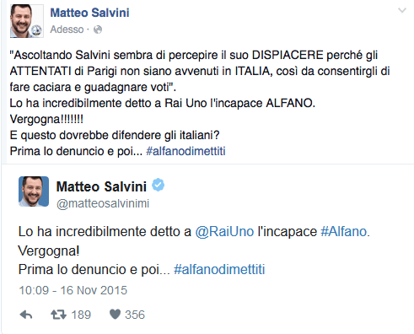Open tweet timestamp 10:09 - 16 Nov 2015
The image size is (414, 334).
[73, 290]
